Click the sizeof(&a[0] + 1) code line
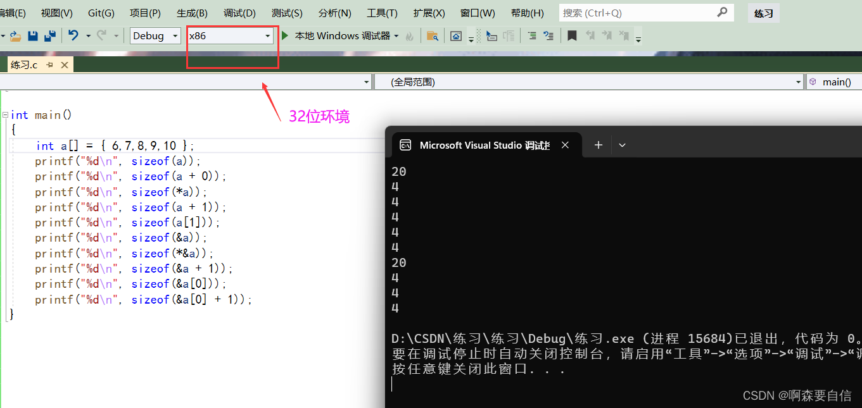The height and width of the screenshot is (408, 862). 144,300
